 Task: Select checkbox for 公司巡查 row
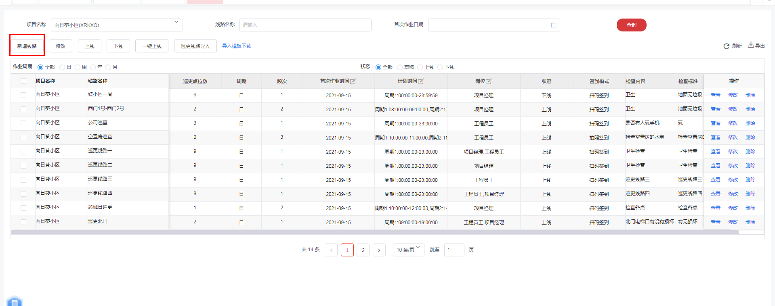point(23,123)
